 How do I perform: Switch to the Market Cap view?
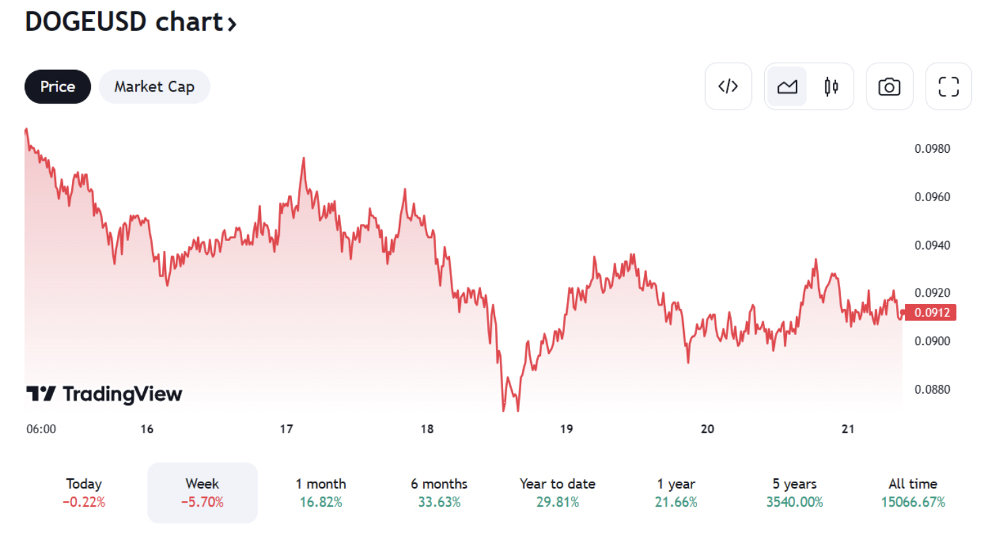pyautogui.click(x=154, y=87)
